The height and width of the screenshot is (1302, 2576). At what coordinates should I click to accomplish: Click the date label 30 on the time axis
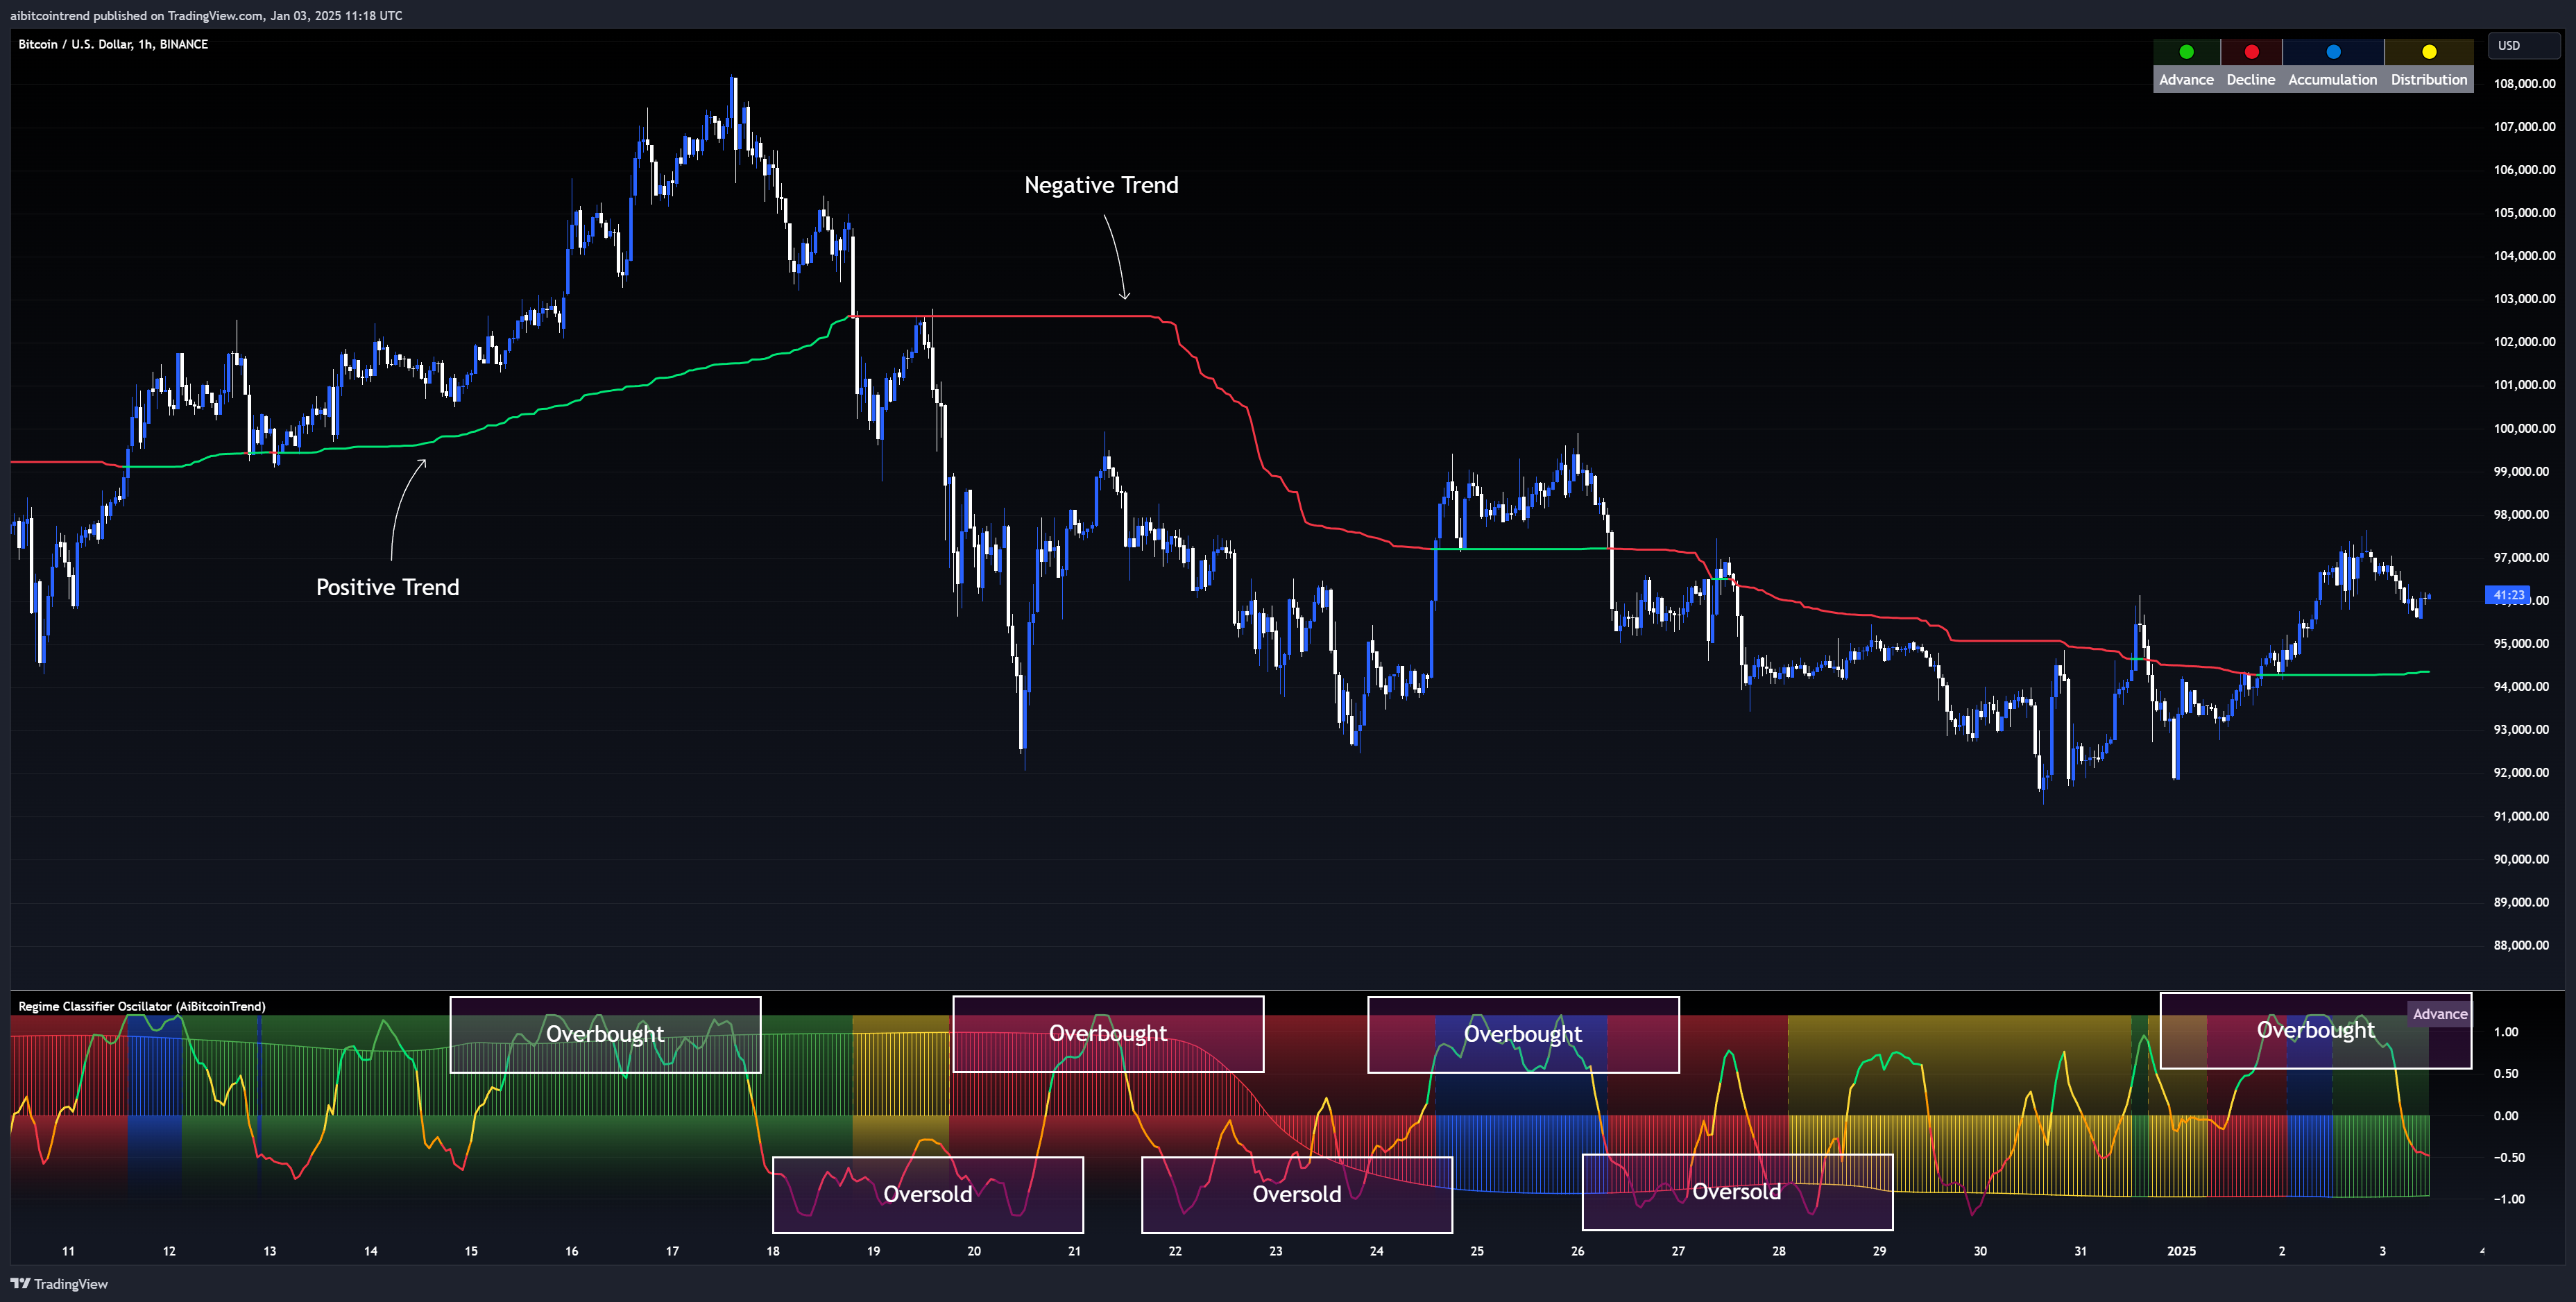point(1980,1251)
